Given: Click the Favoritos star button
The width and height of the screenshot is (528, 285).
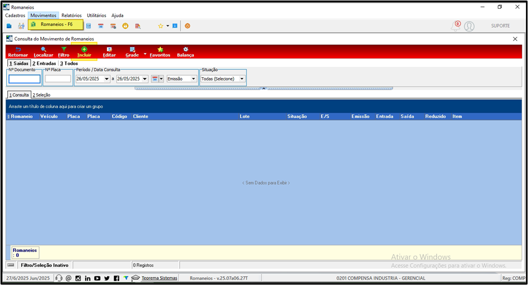Looking at the screenshot, I should pos(160,52).
